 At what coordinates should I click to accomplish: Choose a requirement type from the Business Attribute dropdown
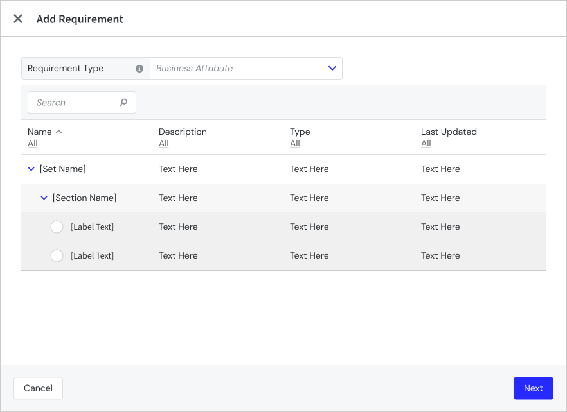246,68
